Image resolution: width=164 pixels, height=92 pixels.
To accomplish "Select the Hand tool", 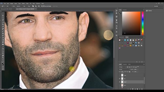I will [3, 55].
